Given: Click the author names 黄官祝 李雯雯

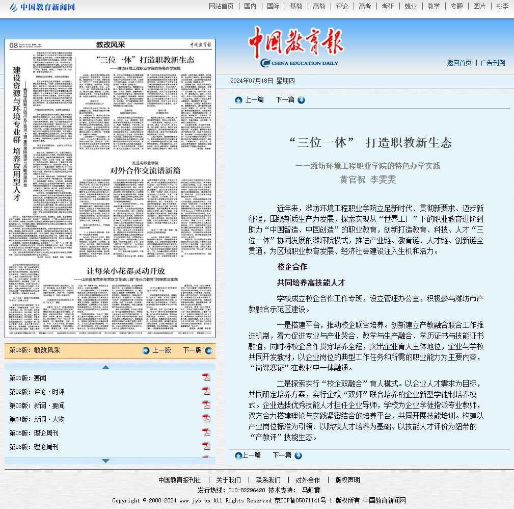Looking at the screenshot, I should 368,180.
